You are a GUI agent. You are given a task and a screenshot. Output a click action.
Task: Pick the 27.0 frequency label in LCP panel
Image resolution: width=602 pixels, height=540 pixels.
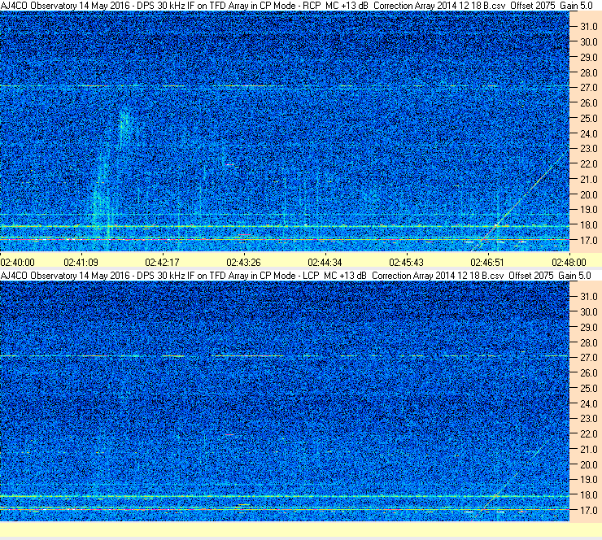(x=588, y=358)
